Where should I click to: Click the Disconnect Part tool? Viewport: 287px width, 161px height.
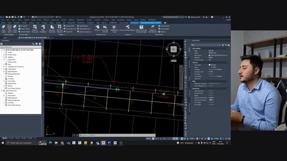(x=70, y=29)
